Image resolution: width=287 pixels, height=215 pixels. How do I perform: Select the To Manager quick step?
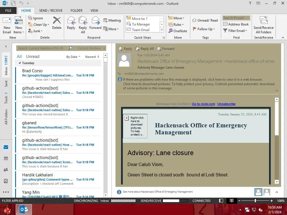(x=141, y=24)
